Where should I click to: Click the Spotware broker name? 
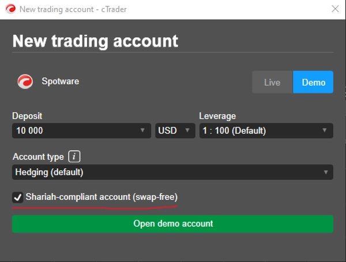[61, 81]
